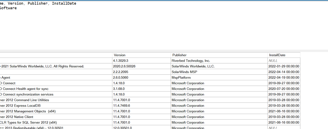Click version 1.4.18.0 in synchronization services row
The image size is (328, 129).
142,94
